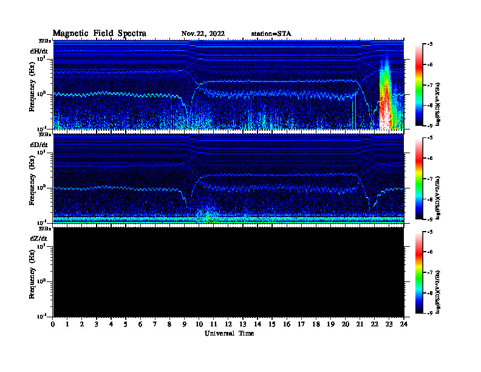
Task: Select the date label "Nov.22, 2022"
Action: 203,34
